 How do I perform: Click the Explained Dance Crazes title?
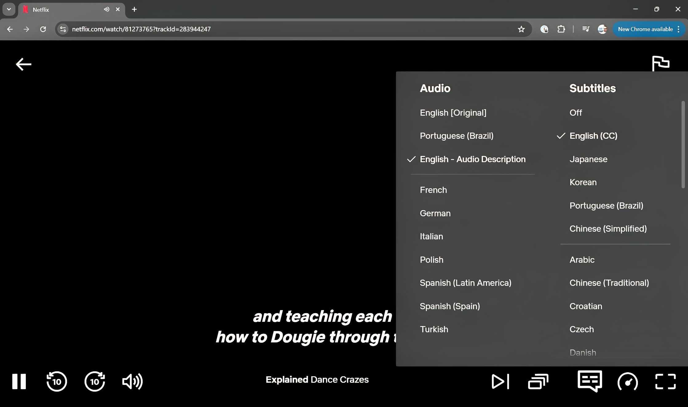[x=317, y=380]
